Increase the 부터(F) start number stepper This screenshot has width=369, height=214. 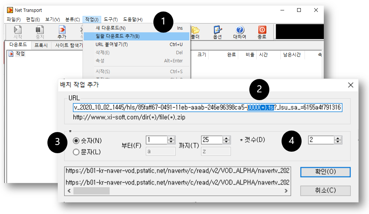point(171,138)
